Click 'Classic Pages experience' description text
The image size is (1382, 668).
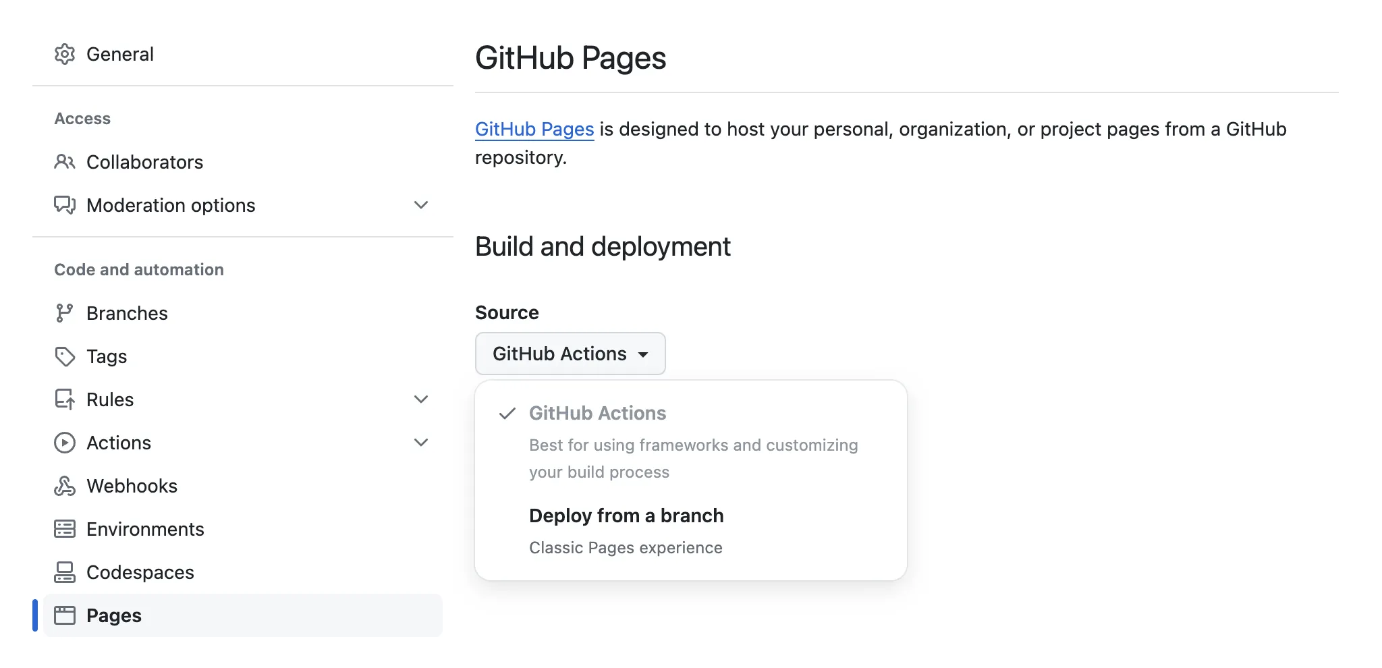click(x=626, y=548)
